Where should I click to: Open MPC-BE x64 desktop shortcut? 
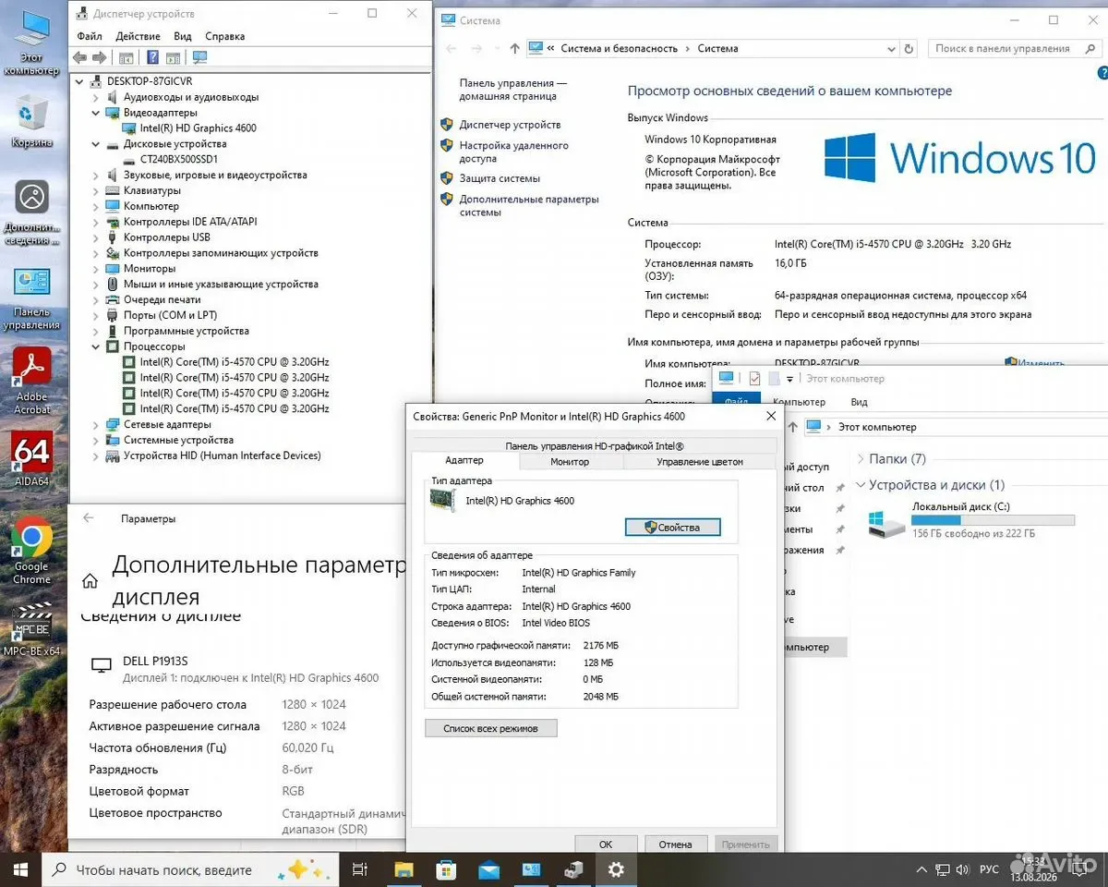pos(32,628)
